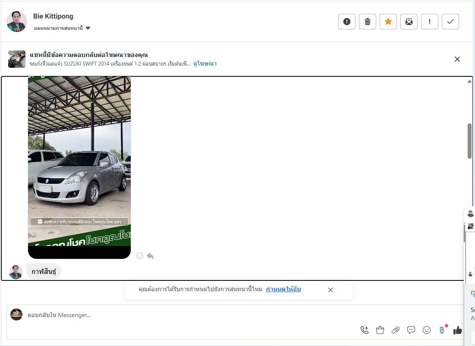Reply to the car image message
This screenshot has height=346, width=475.
pos(150,256)
